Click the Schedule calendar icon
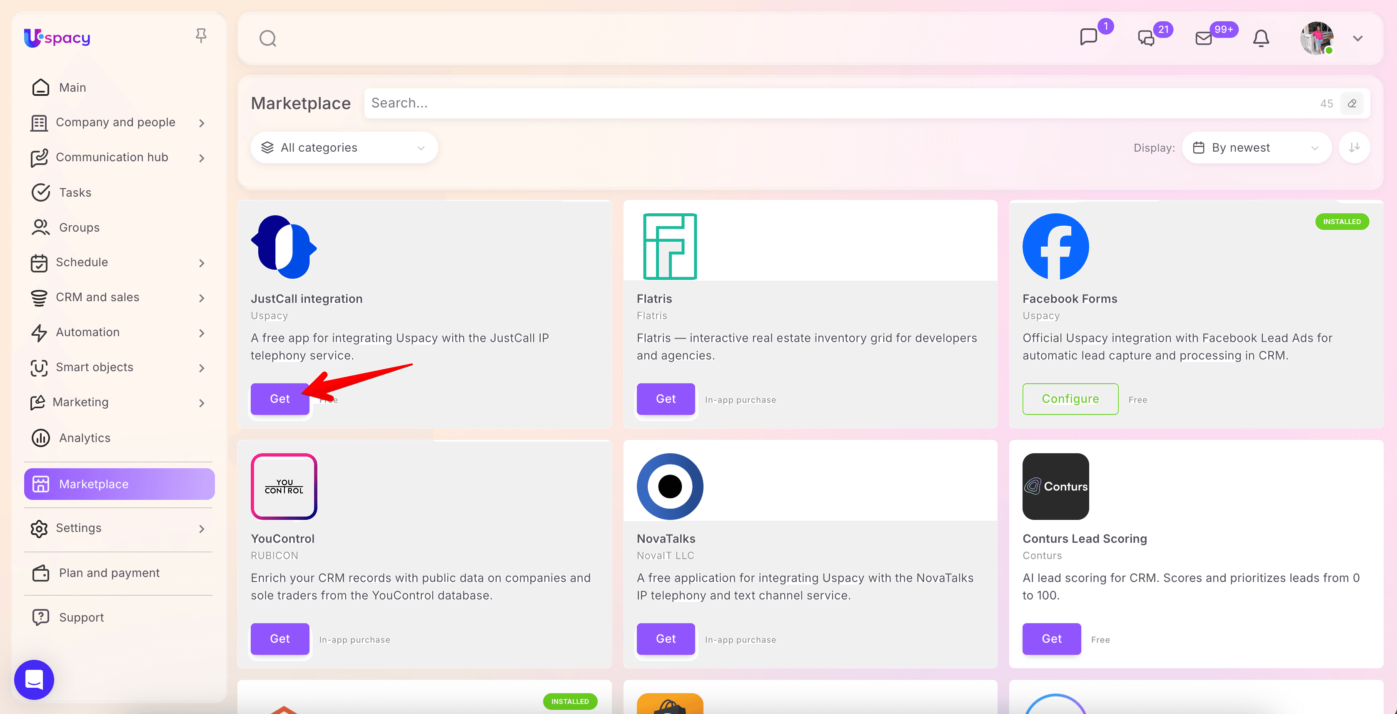Image resolution: width=1397 pixels, height=714 pixels. (39, 263)
